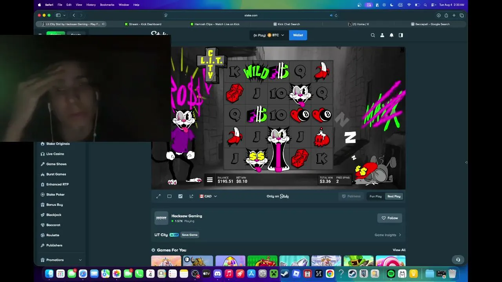Open Game Insights chevron link
Screen dimensions: 502x282
tap(388, 235)
